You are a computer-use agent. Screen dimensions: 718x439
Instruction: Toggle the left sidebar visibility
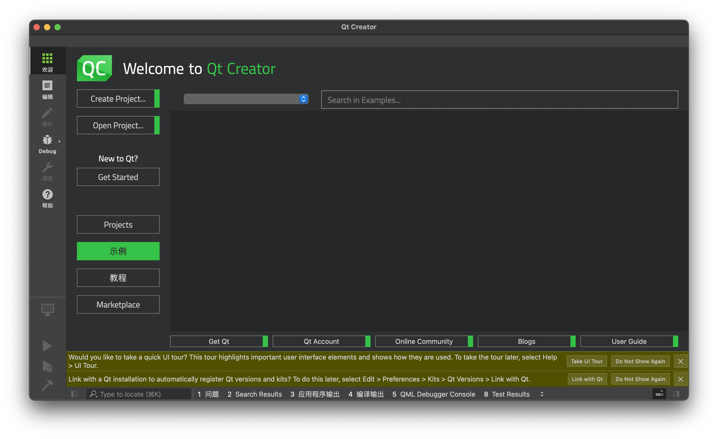tap(74, 394)
